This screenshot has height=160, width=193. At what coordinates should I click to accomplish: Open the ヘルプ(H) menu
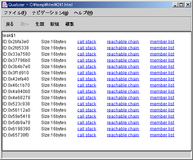point(83,13)
